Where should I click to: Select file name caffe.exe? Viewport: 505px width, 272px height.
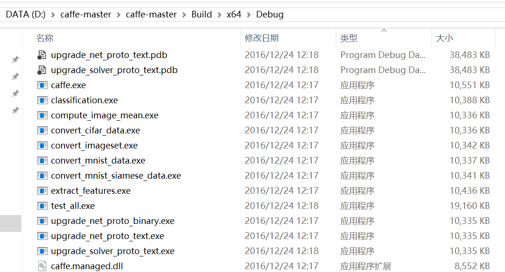[68, 85]
